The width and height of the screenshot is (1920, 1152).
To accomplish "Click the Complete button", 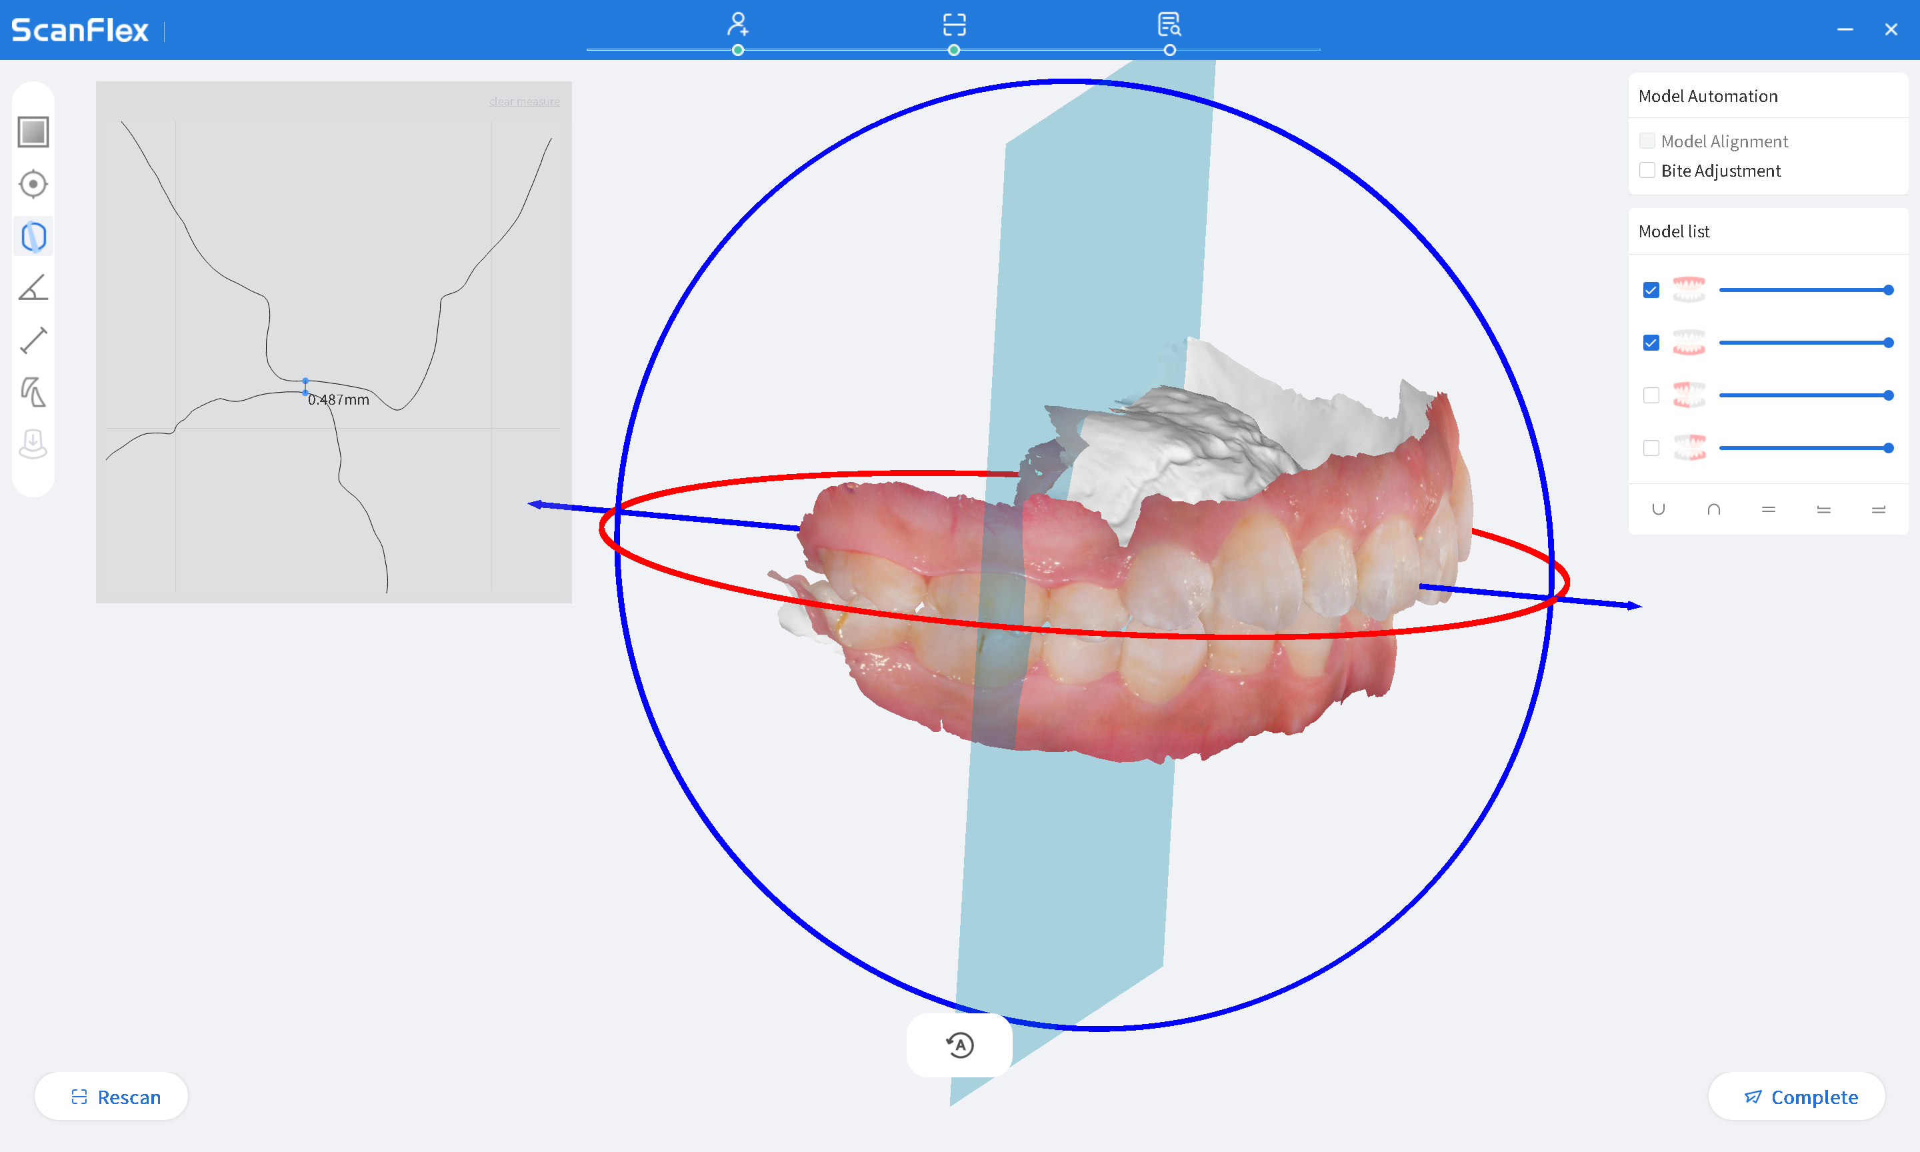I will [1797, 1096].
